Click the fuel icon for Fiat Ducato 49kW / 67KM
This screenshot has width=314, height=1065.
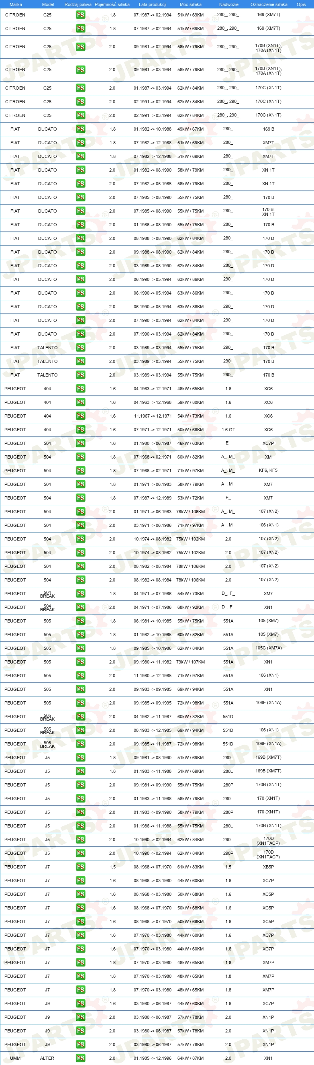click(x=81, y=129)
